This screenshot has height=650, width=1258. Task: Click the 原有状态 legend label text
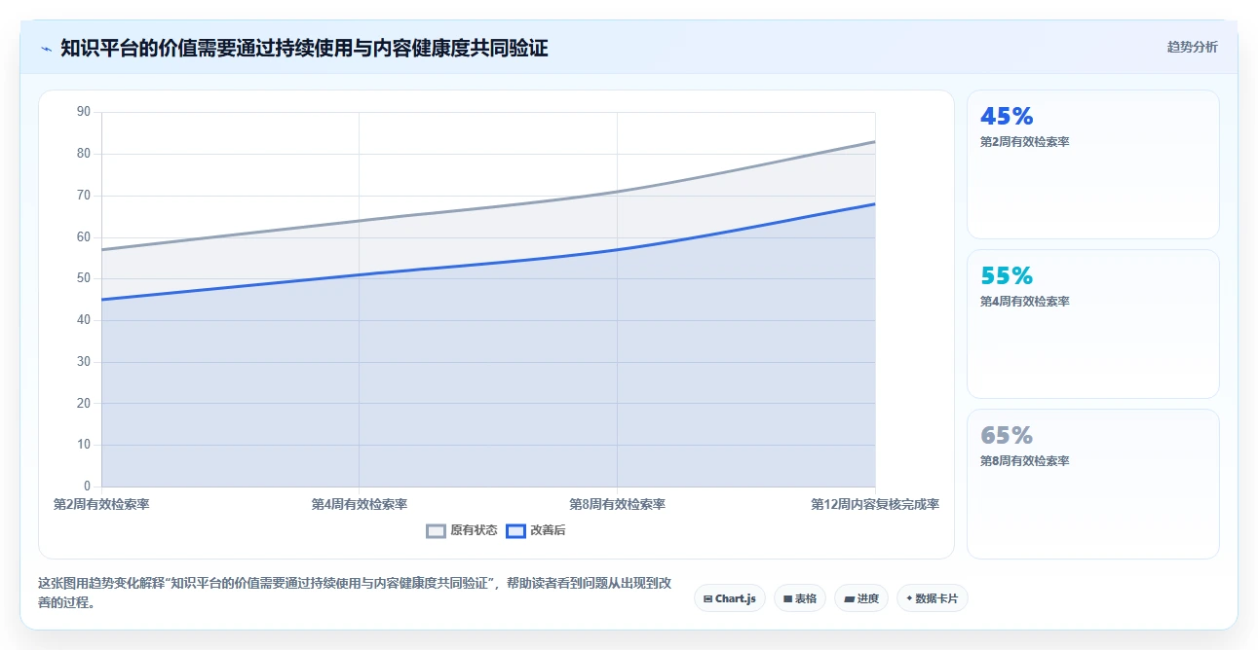(x=474, y=530)
